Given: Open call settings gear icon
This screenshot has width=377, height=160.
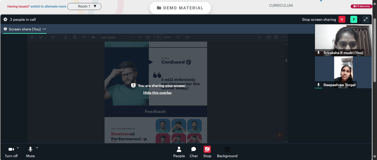Looking at the screenshot, I should 5,20.
